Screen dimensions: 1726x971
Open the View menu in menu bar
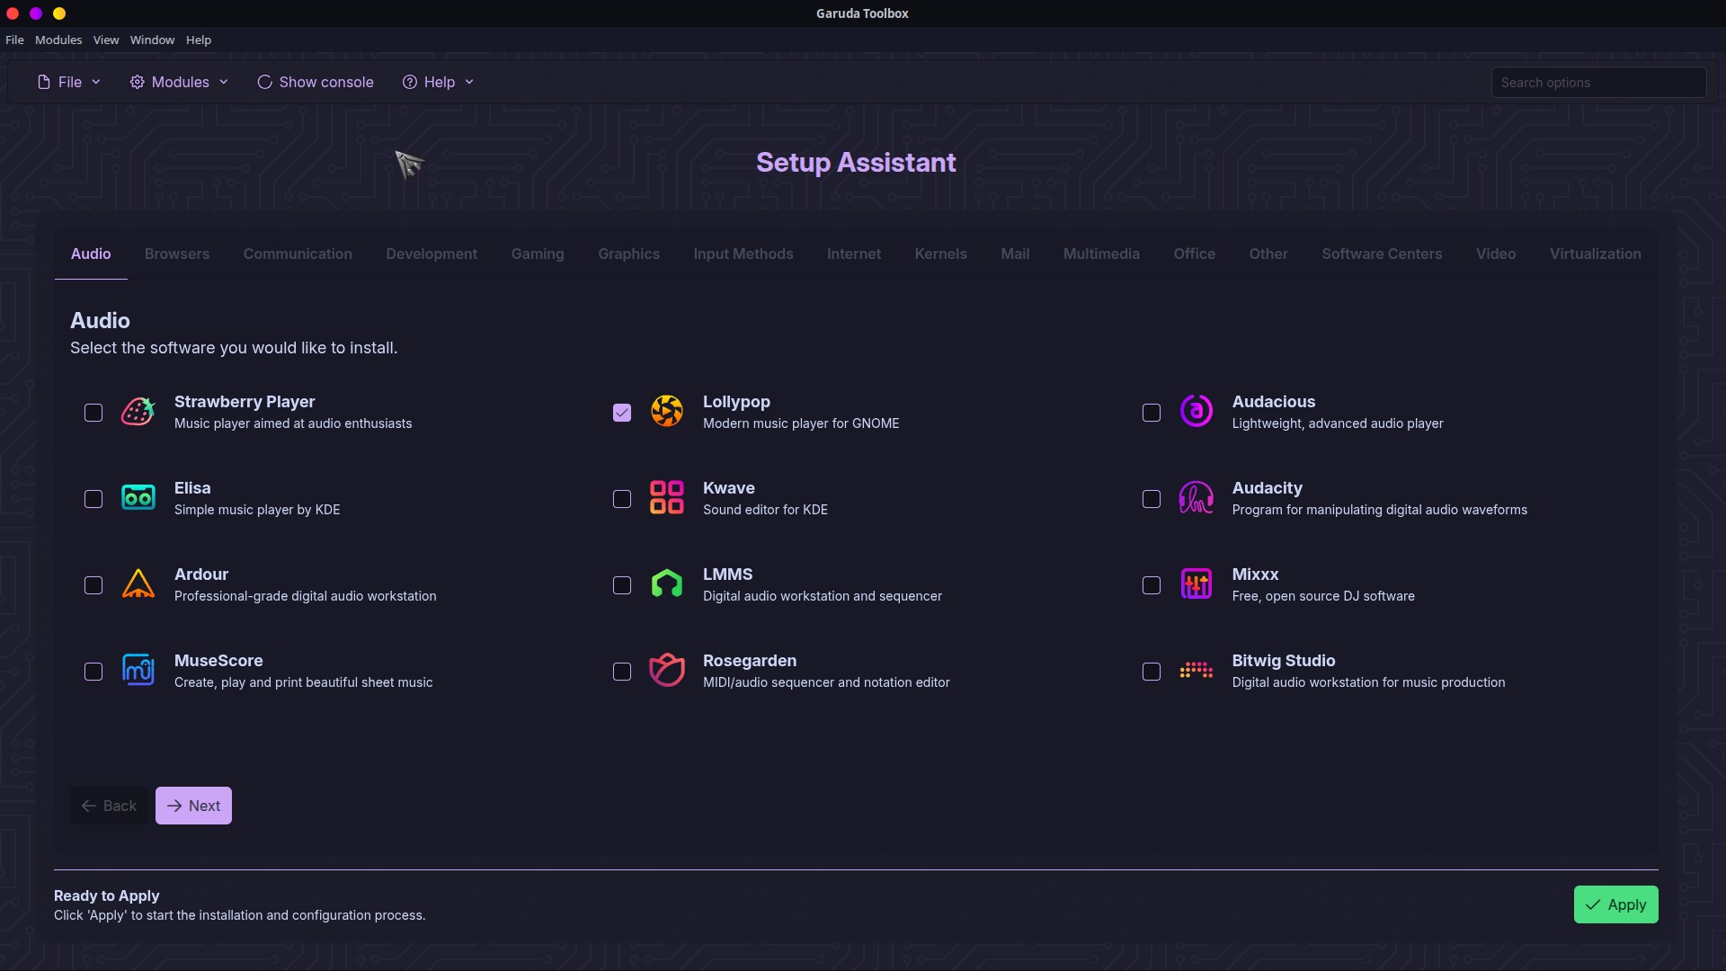pyautogui.click(x=106, y=40)
